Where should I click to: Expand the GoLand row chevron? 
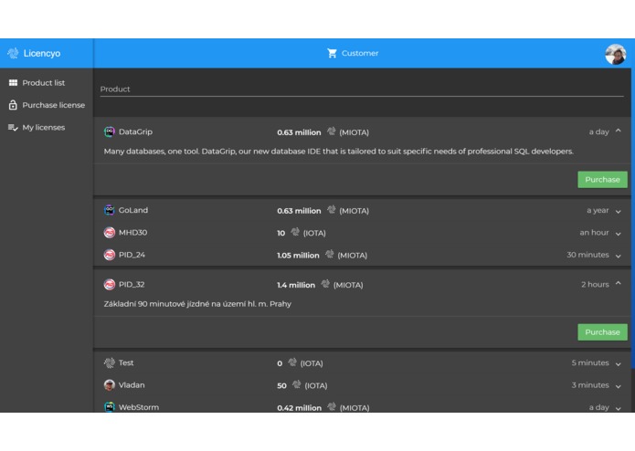pos(618,211)
